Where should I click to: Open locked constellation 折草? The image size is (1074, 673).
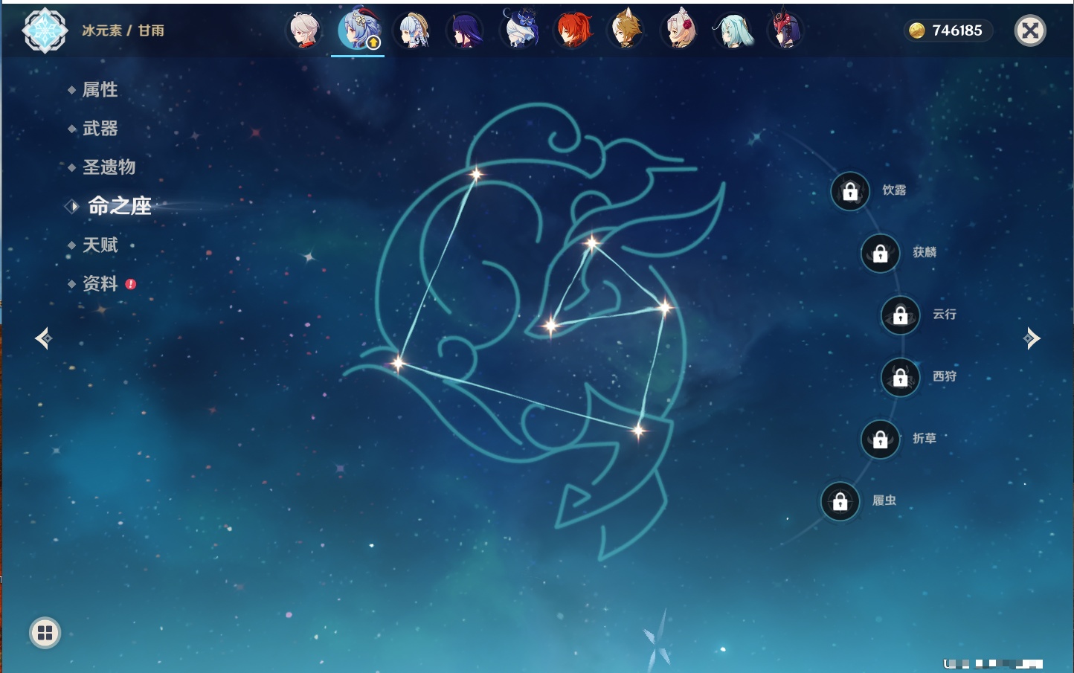[881, 439]
